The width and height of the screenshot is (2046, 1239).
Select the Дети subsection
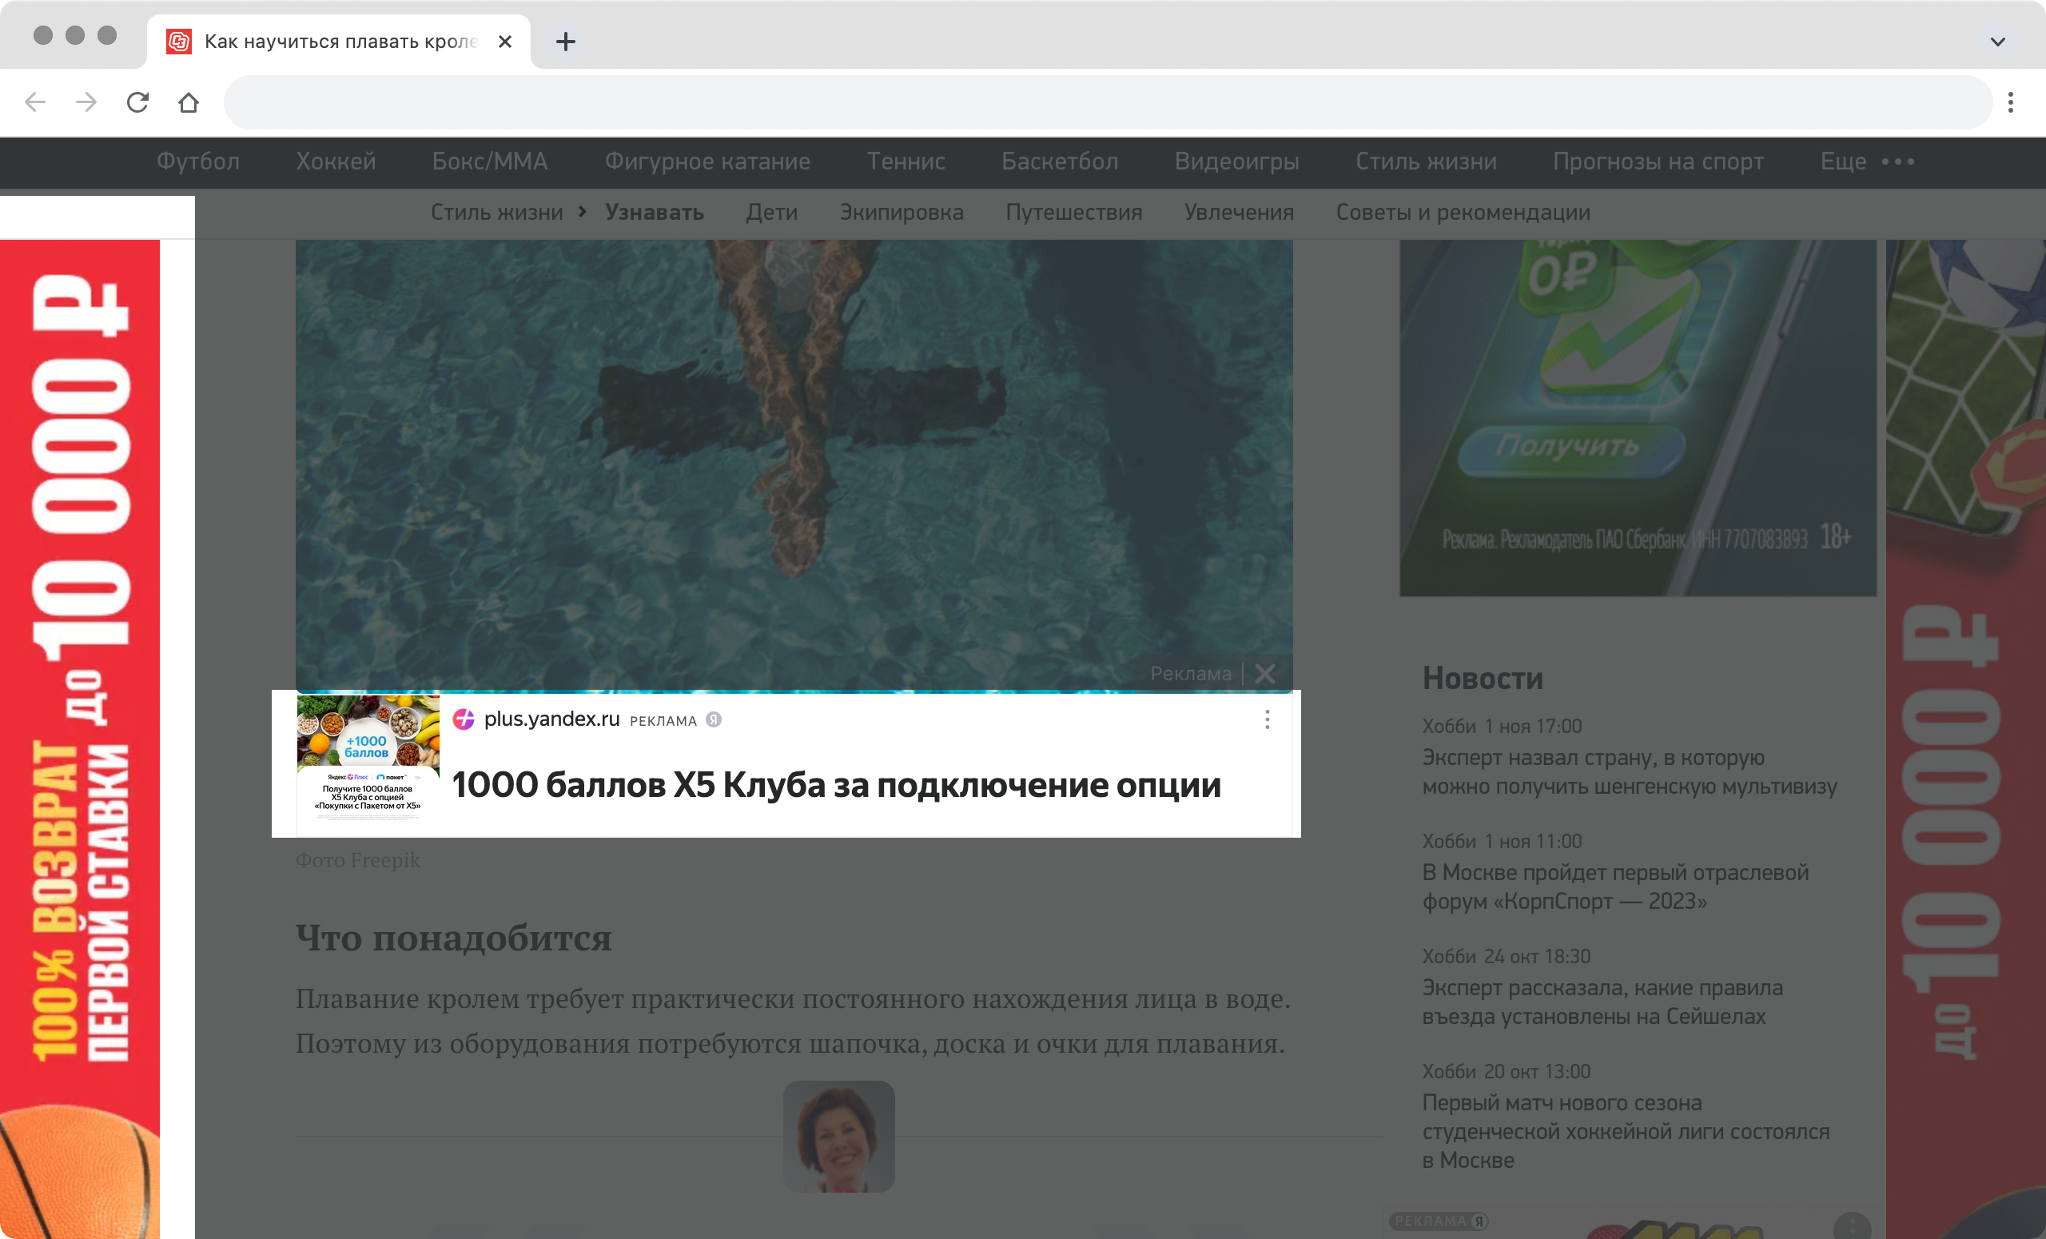[x=771, y=213]
